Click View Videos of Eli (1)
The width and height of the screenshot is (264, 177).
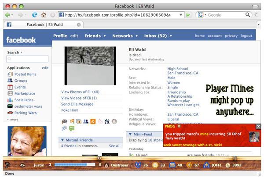pos(79,98)
